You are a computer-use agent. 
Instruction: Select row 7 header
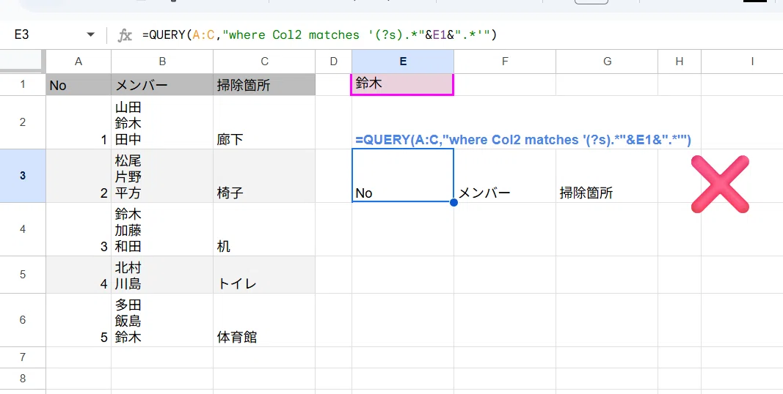[x=23, y=357]
